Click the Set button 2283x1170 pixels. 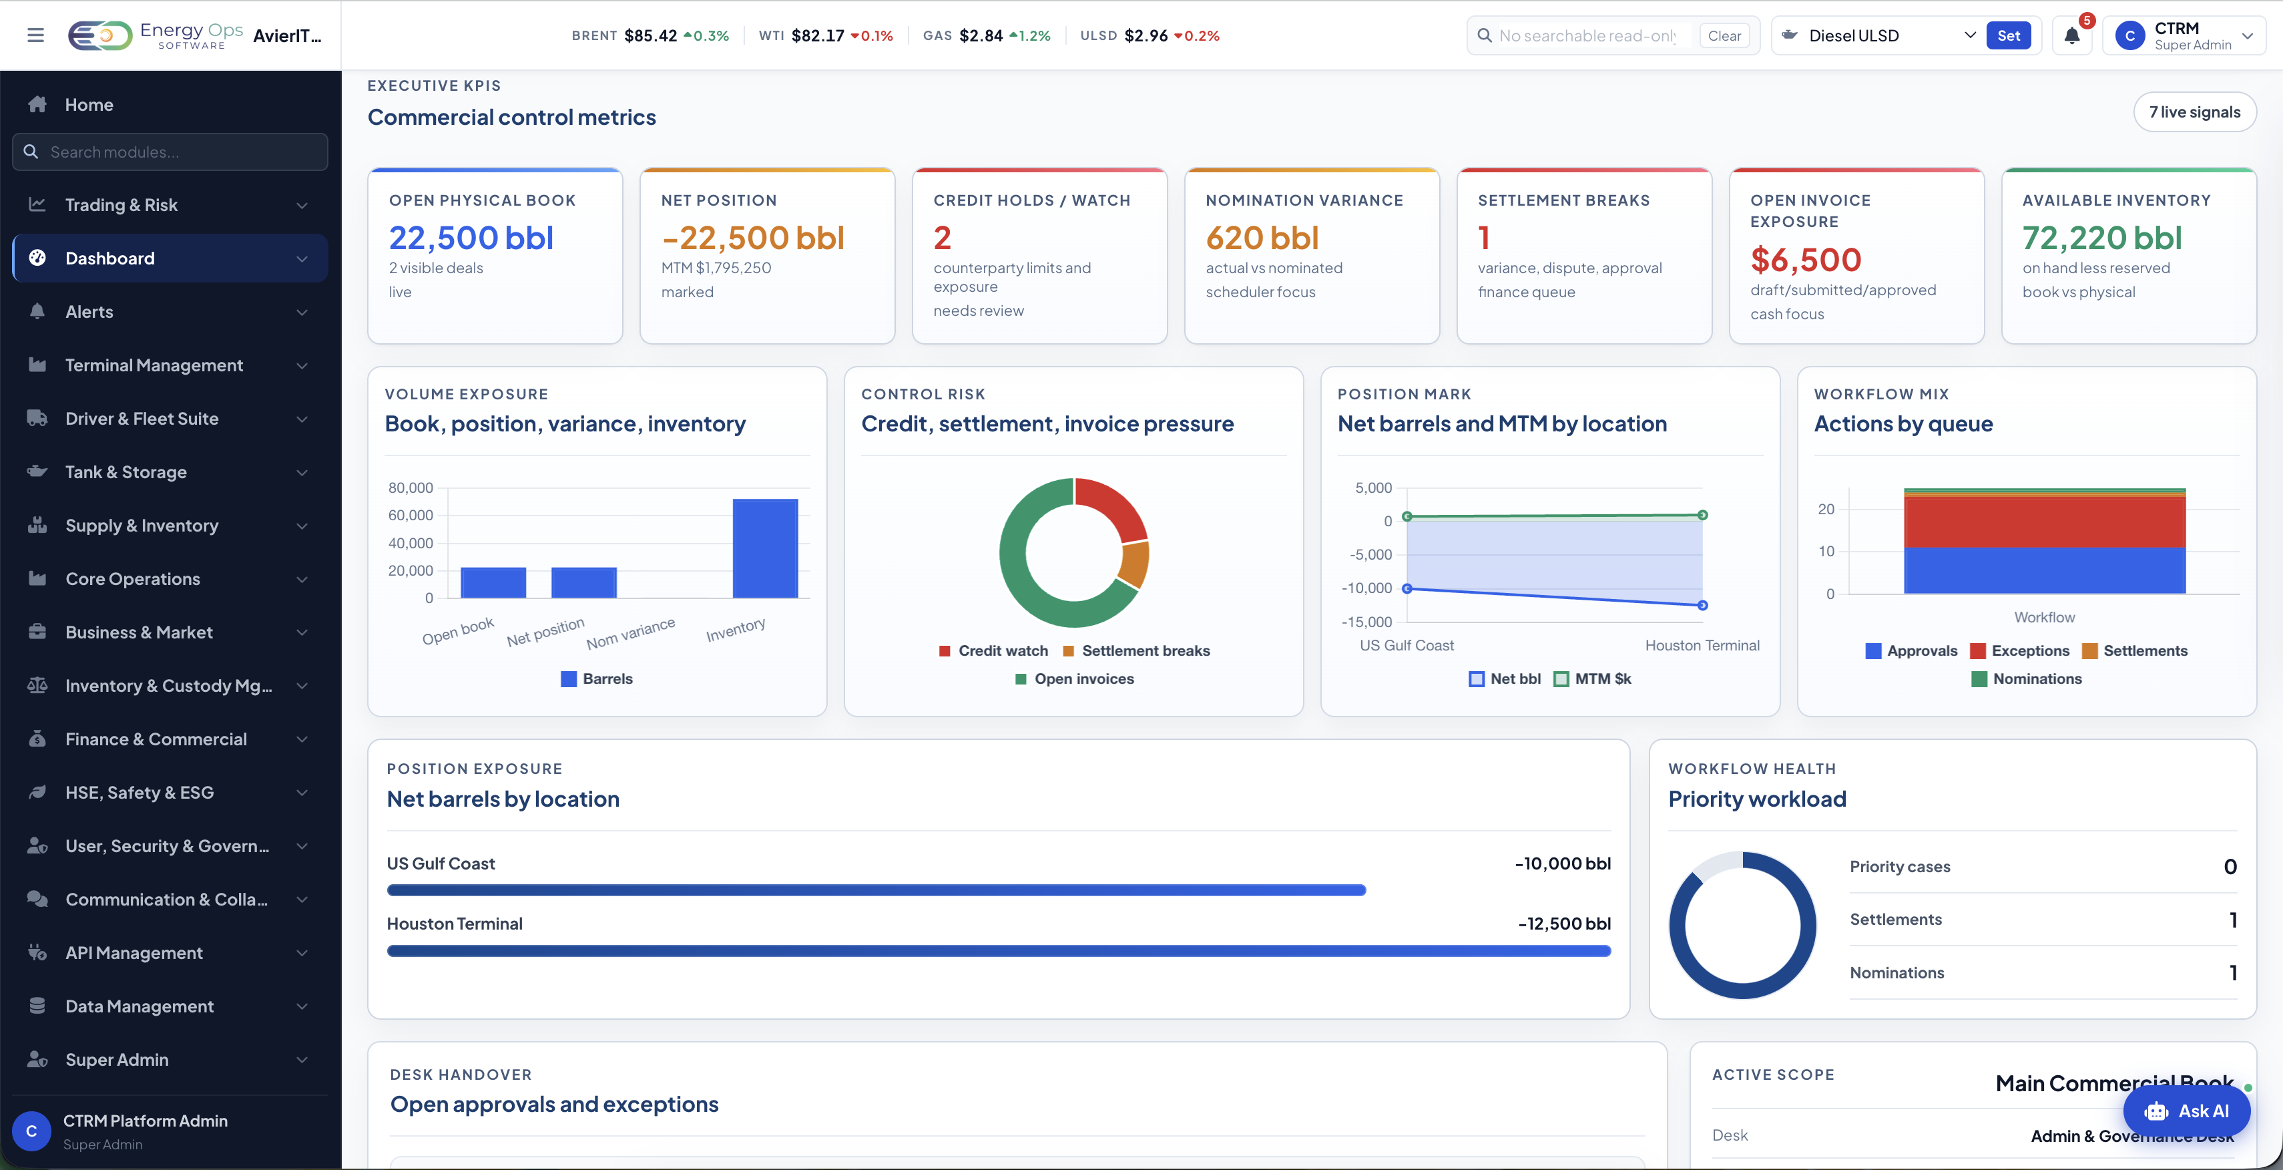click(2008, 35)
